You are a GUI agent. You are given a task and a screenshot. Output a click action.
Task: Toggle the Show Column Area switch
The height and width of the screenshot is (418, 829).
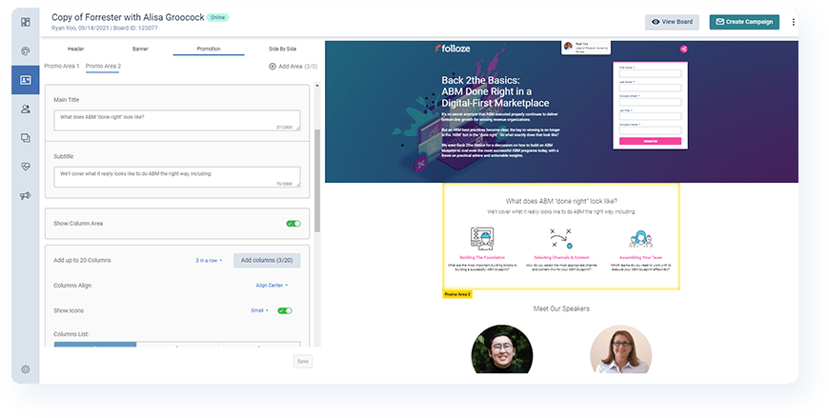(x=293, y=223)
